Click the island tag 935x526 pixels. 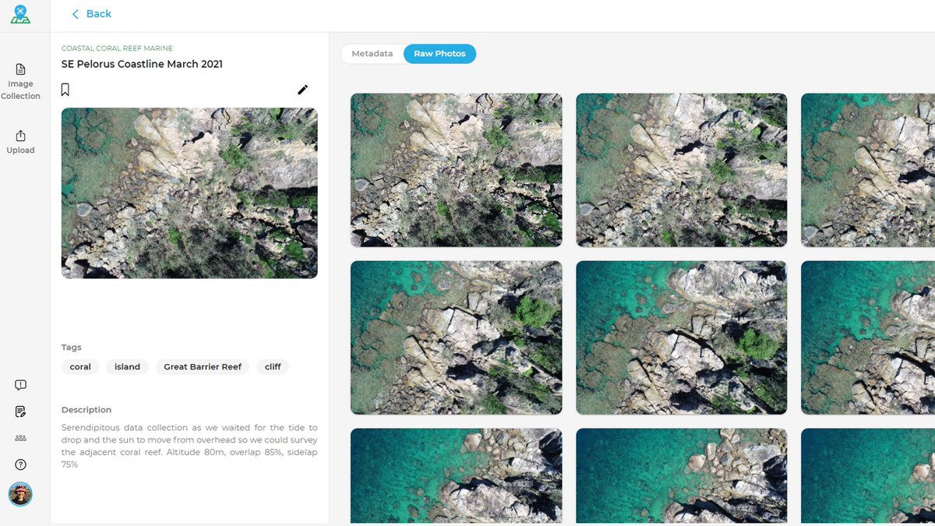(128, 366)
